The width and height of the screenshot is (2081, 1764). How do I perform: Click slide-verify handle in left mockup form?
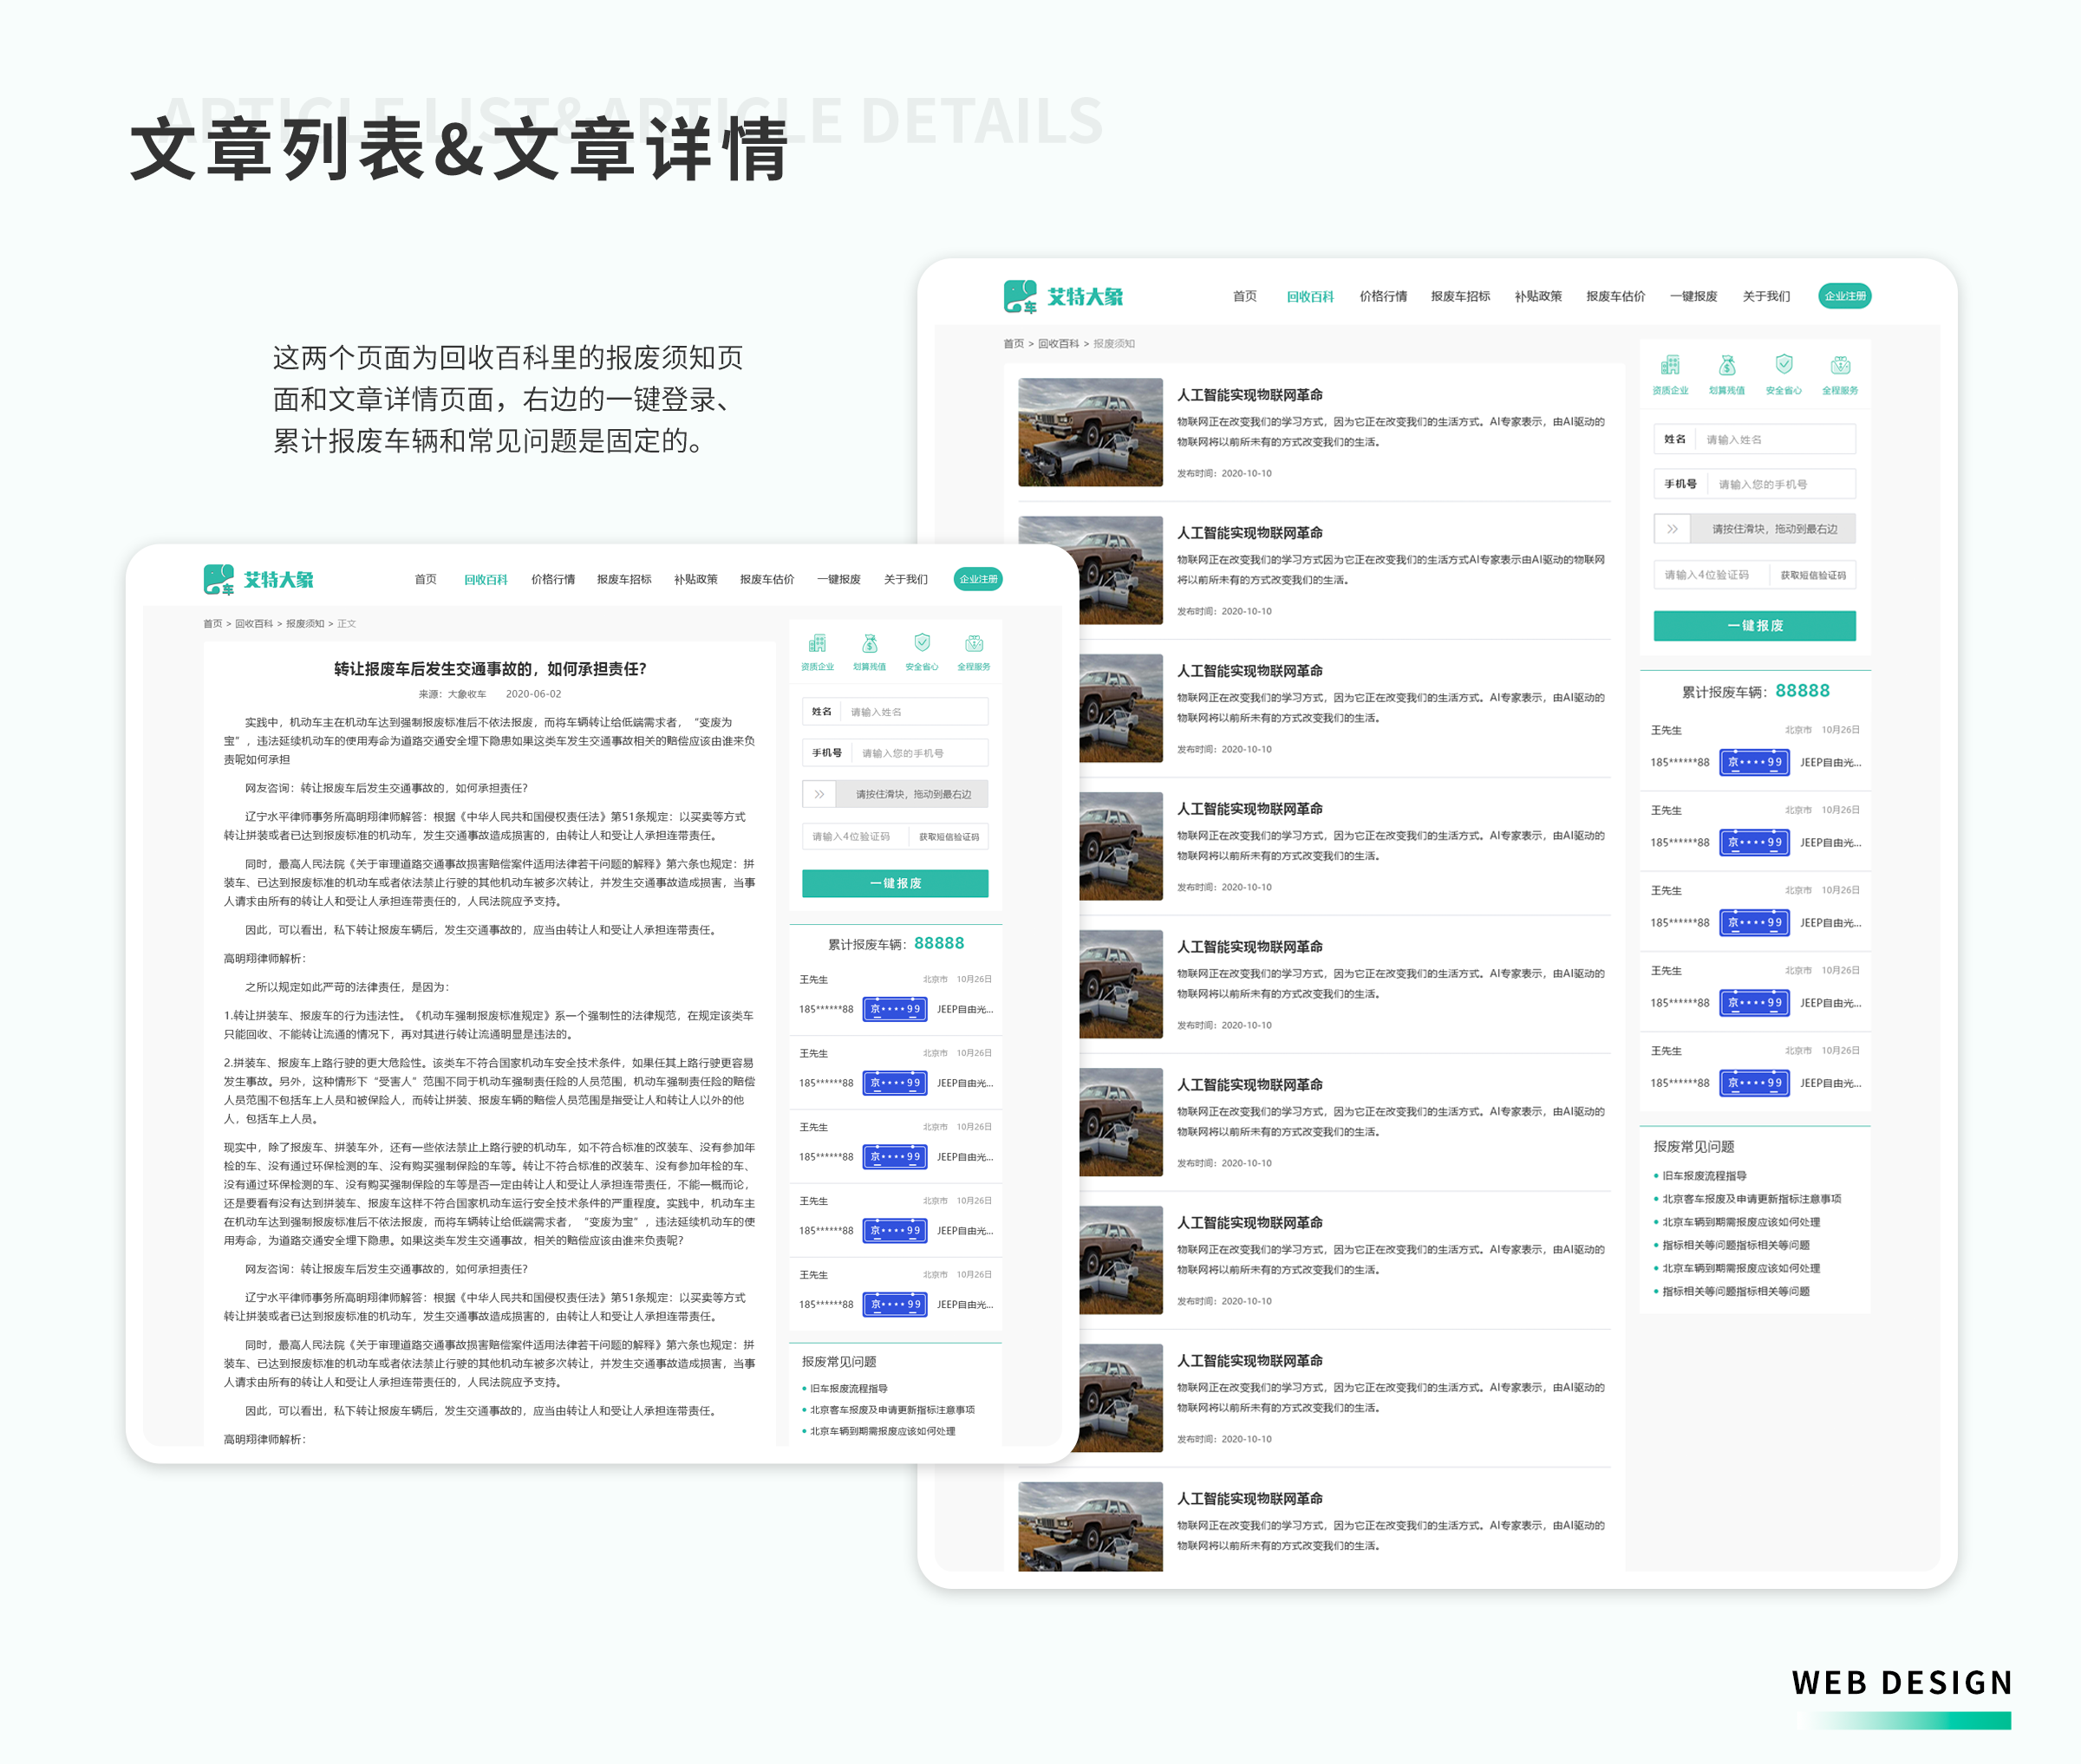click(x=819, y=795)
